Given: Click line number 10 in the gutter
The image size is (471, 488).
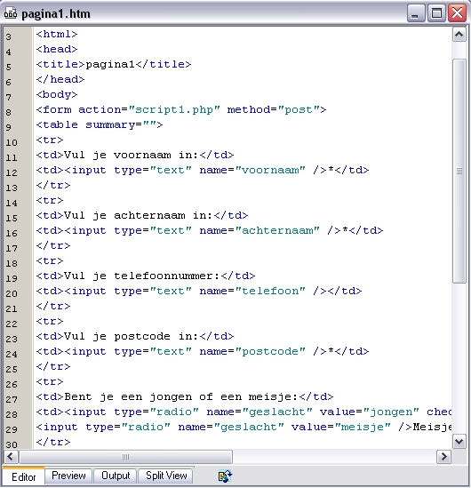Looking at the screenshot, I should point(12,142).
